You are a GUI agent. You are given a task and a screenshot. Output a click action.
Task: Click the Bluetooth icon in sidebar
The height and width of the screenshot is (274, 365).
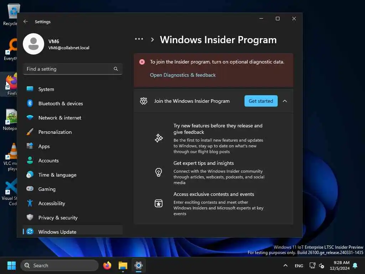pos(30,103)
